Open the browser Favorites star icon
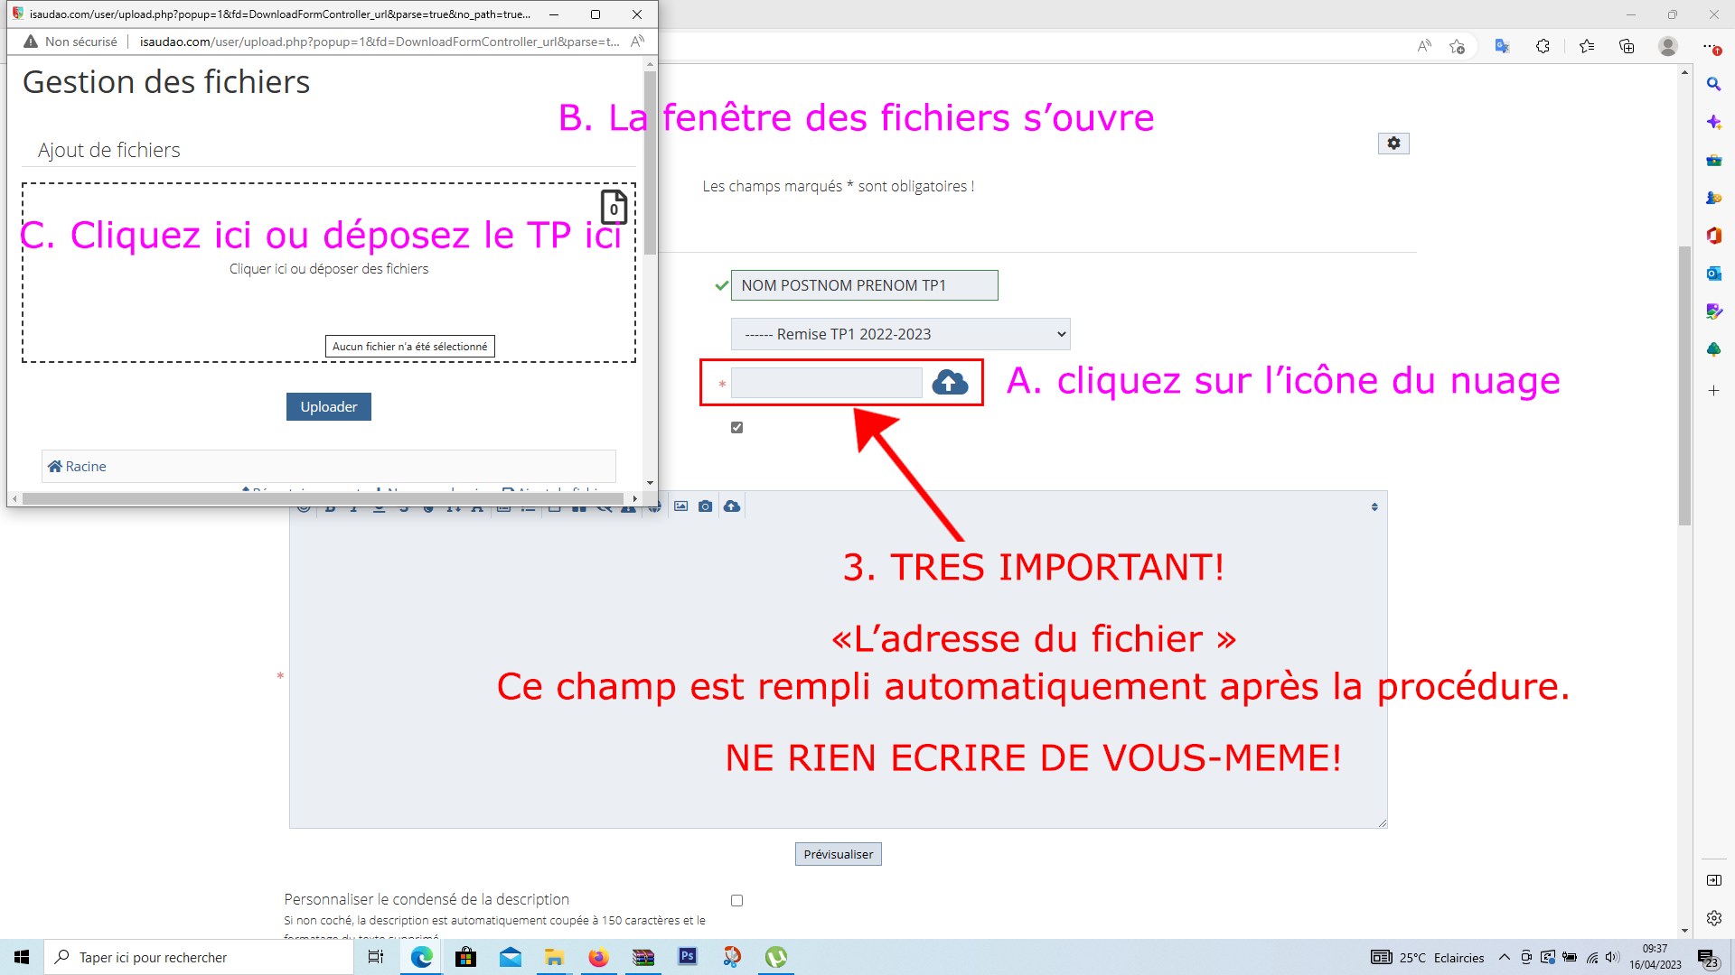This screenshot has width=1735, height=975. click(x=1587, y=46)
